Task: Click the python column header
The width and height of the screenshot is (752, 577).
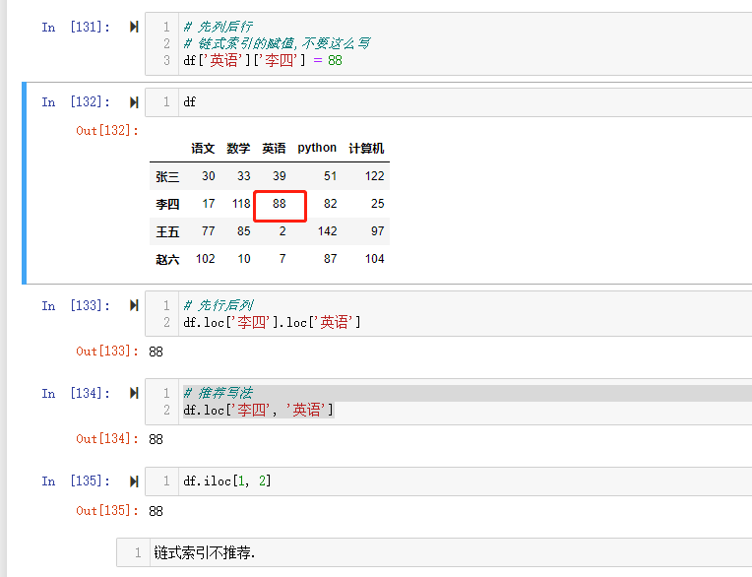Action: pos(317,148)
